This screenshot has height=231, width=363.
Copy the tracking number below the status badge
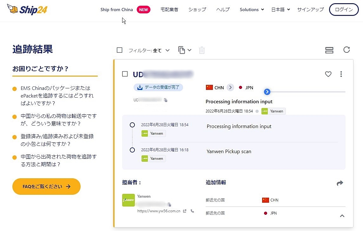point(166,100)
